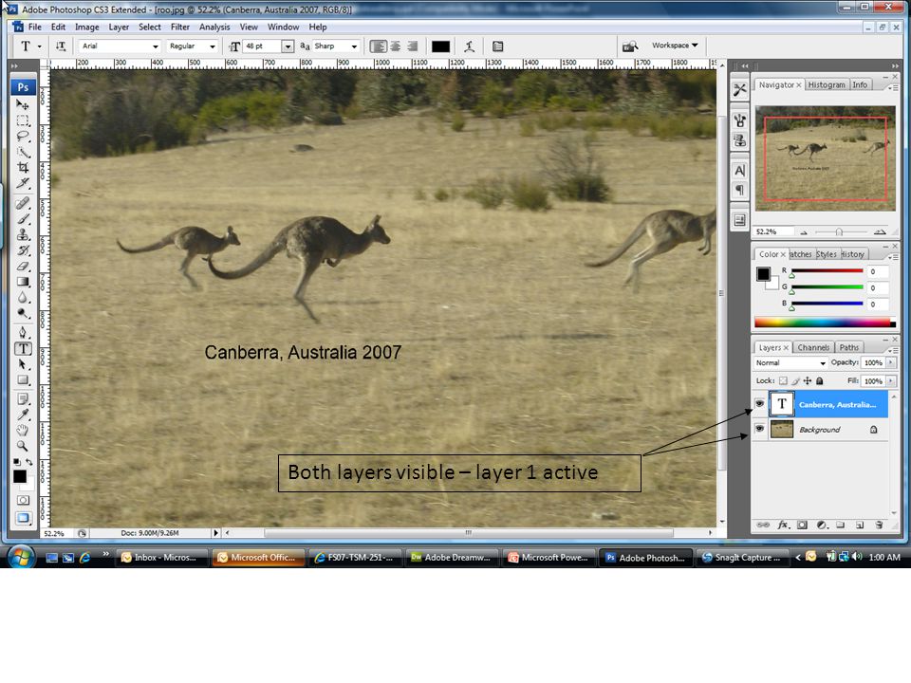The width and height of the screenshot is (911, 683).
Task: Select the Hand tool
Action: pyautogui.click(x=23, y=430)
